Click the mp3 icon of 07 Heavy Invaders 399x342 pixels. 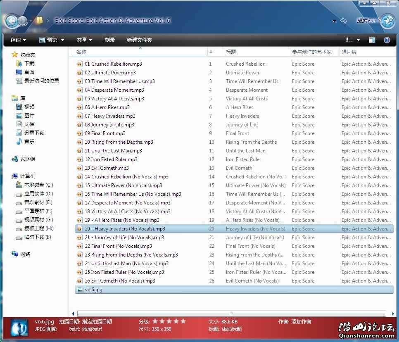pyautogui.click(x=80, y=116)
